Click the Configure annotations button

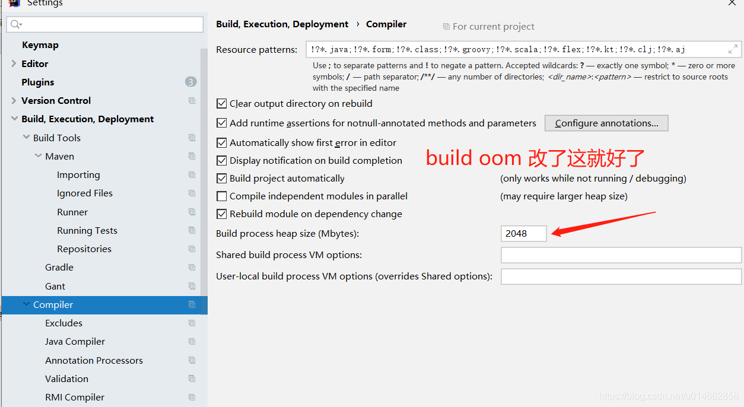pyautogui.click(x=606, y=123)
